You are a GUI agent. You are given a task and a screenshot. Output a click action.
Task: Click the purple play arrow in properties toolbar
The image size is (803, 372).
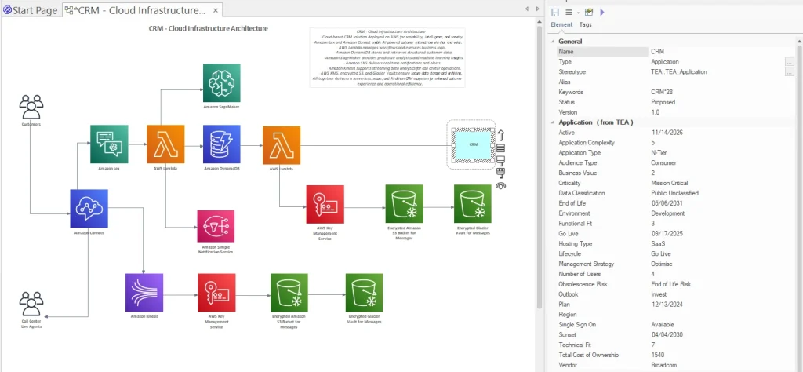click(602, 12)
